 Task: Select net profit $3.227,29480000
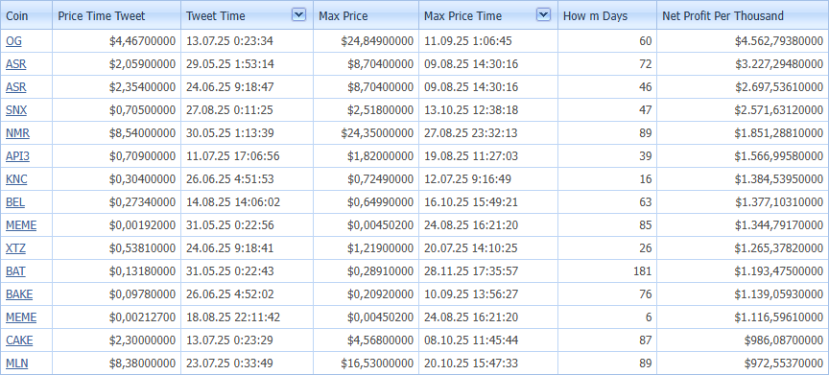(x=743, y=64)
